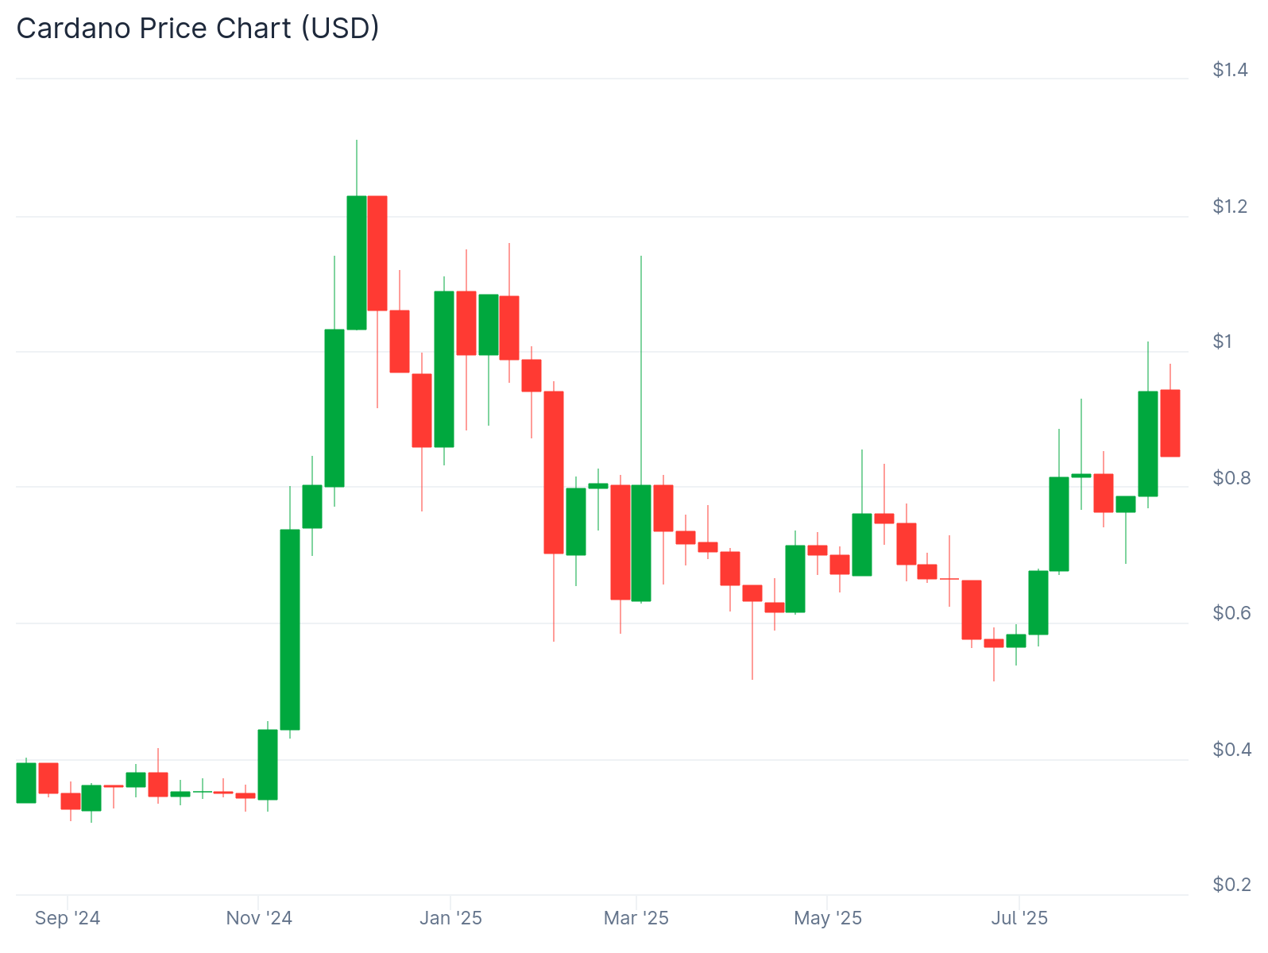Click the $0.6 price axis label
1268x953 pixels.
click(1230, 613)
